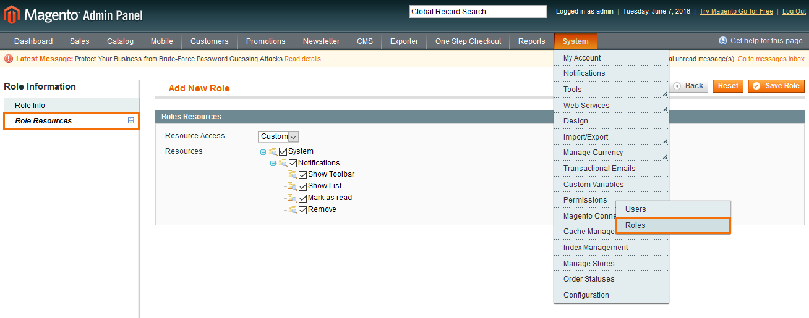Uncheck the Mark as read checkbox
809x318 pixels.
[x=303, y=198]
